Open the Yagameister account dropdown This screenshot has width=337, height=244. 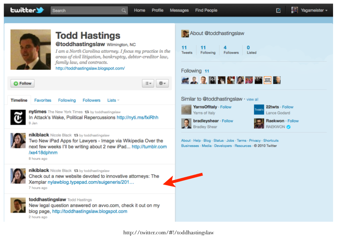click(x=314, y=10)
